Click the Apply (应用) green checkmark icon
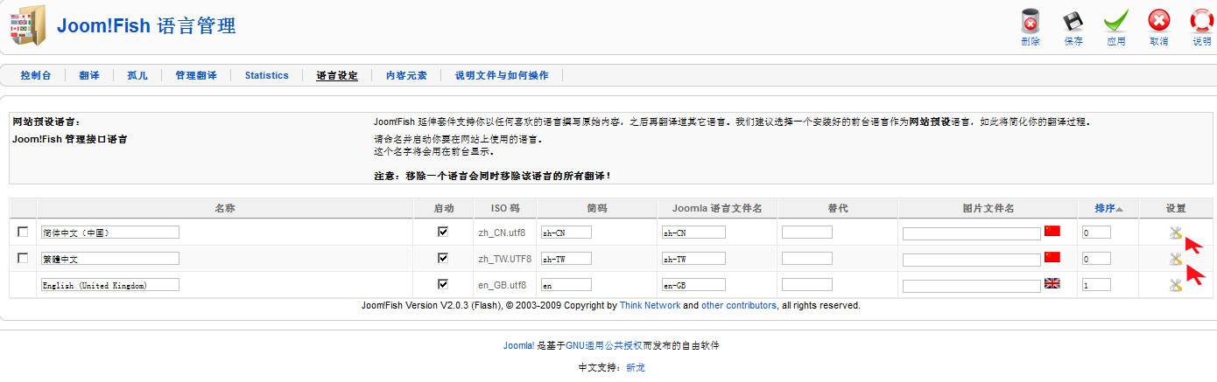This screenshot has width=1217, height=382. click(1115, 22)
